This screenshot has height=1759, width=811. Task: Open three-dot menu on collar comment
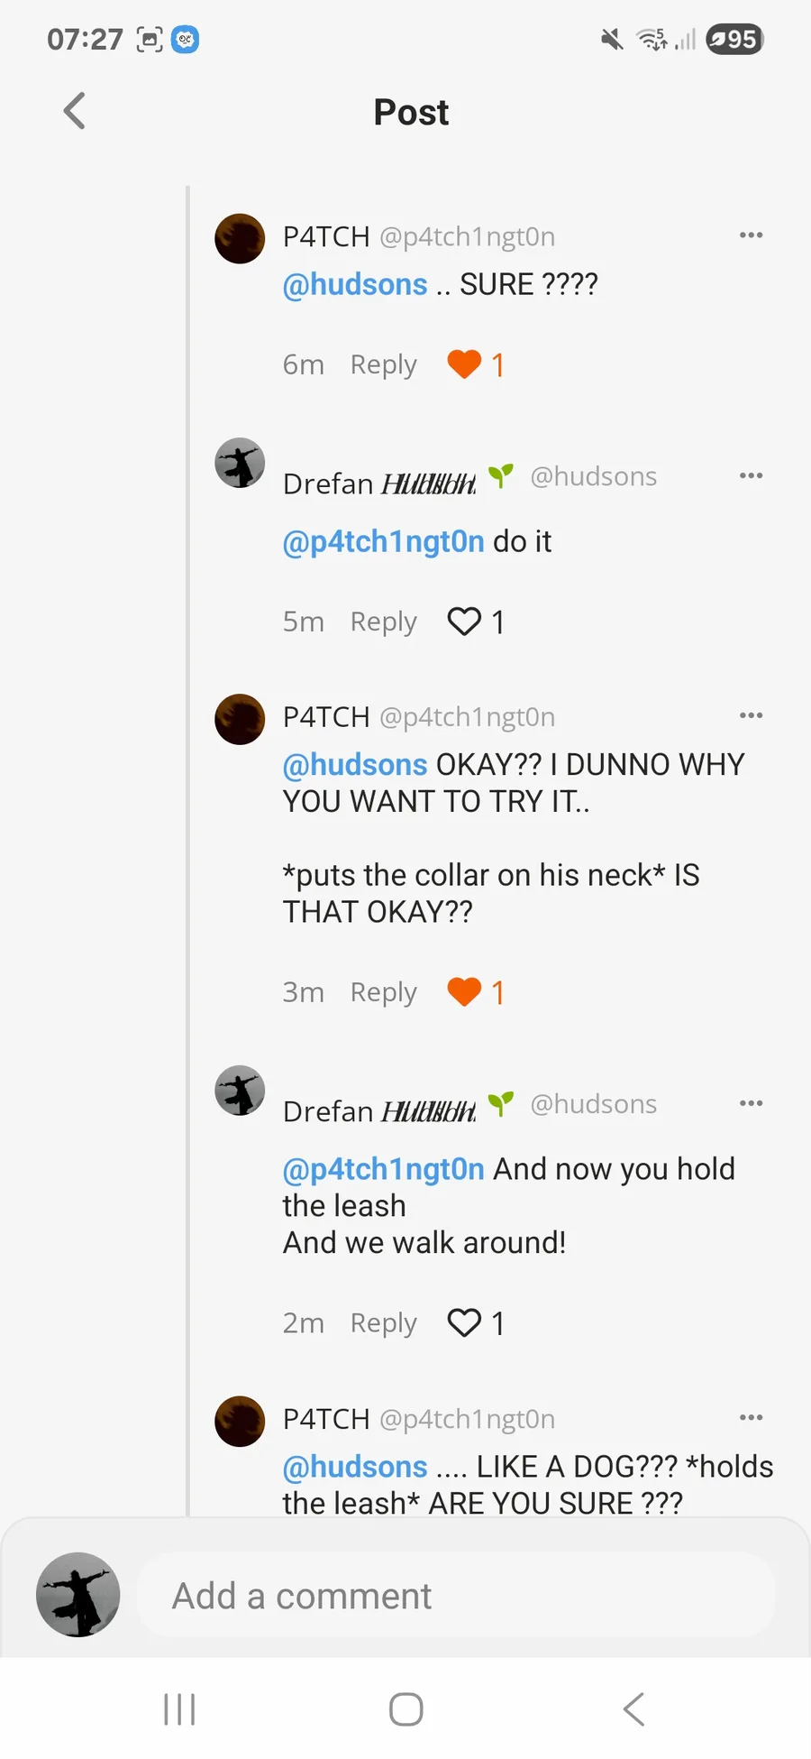pyautogui.click(x=751, y=715)
